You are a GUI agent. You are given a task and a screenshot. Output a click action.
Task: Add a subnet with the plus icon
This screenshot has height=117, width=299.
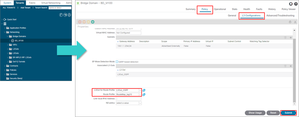(x=291, y=38)
